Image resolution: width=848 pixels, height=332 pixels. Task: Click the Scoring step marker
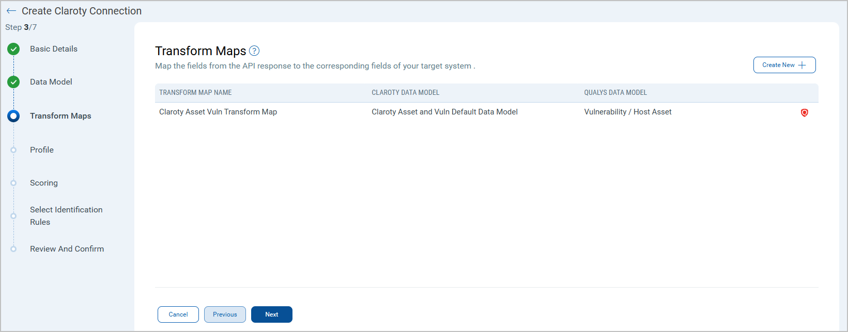coord(13,183)
